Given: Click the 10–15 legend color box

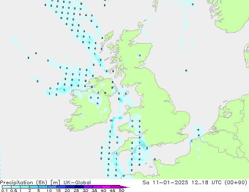Looking at the screenshot, I should point(52,187).
